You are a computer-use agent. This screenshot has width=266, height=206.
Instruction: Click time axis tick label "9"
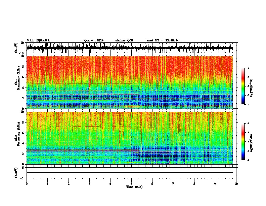tap(215, 184)
